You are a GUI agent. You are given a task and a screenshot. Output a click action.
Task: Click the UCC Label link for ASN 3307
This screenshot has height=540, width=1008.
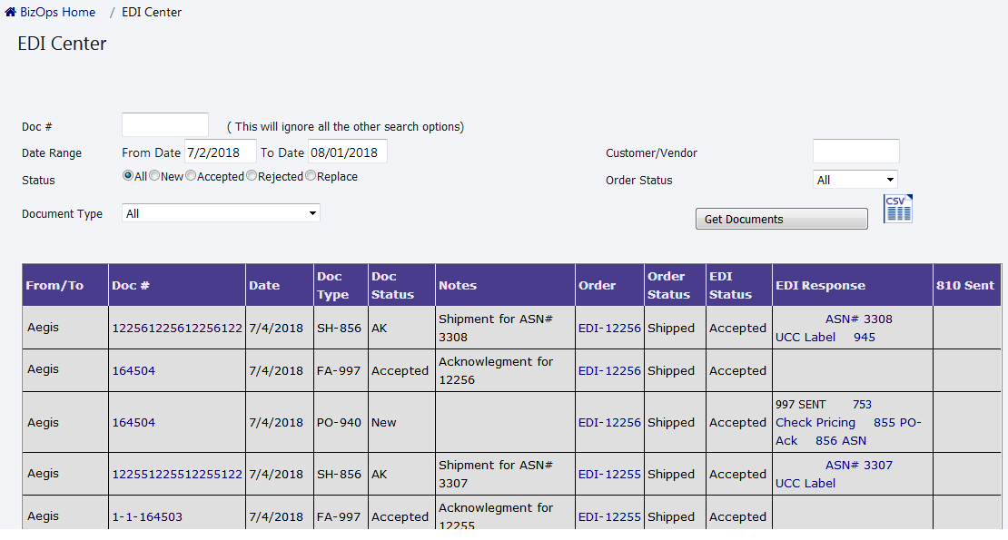tap(805, 484)
